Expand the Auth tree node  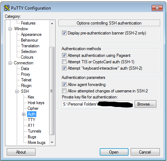tap(24, 114)
